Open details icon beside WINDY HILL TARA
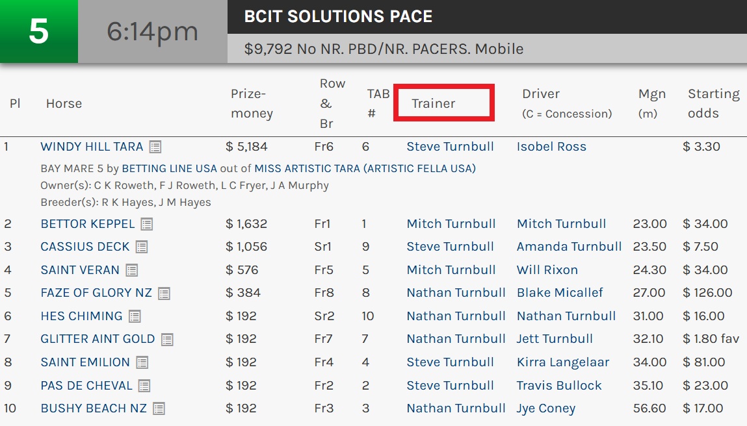Image resolution: width=747 pixels, height=426 pixels. coord(155,147)
